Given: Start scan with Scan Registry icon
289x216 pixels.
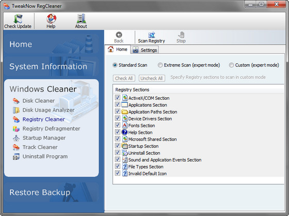Looking at the screenshot, I should (x=152, y=35).
